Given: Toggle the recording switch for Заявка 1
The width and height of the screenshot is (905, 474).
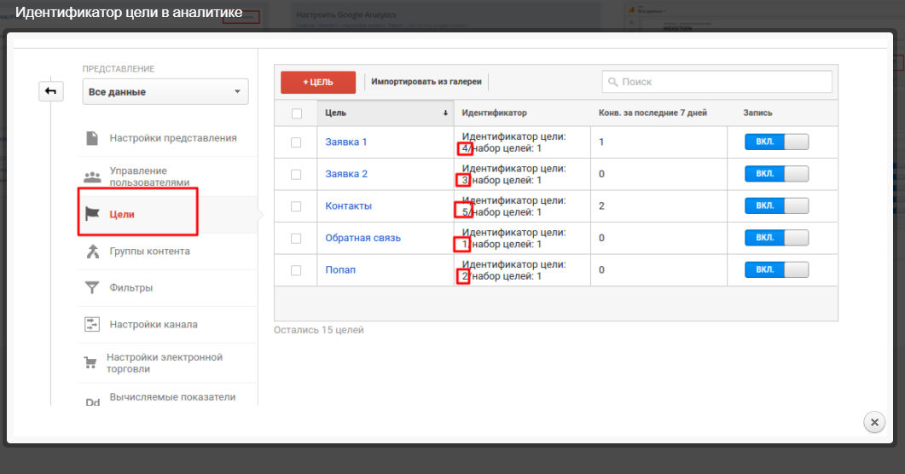Looking at the screenshot, I should 776,142.
